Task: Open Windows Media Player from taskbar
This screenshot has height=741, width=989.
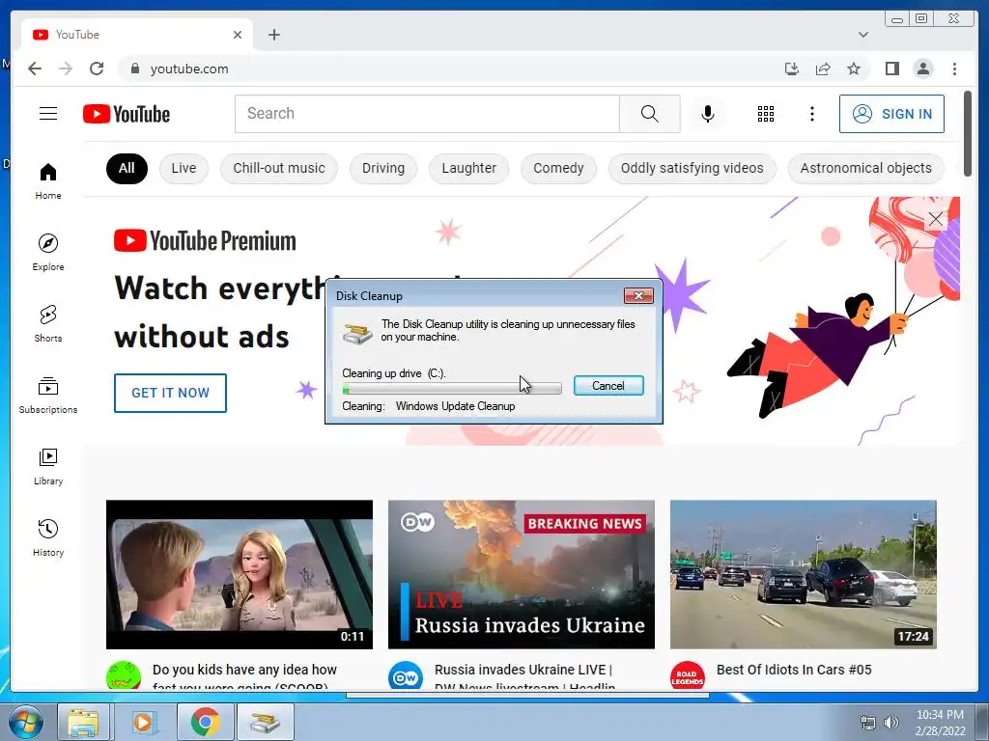Action: click(x=143, y=722)
